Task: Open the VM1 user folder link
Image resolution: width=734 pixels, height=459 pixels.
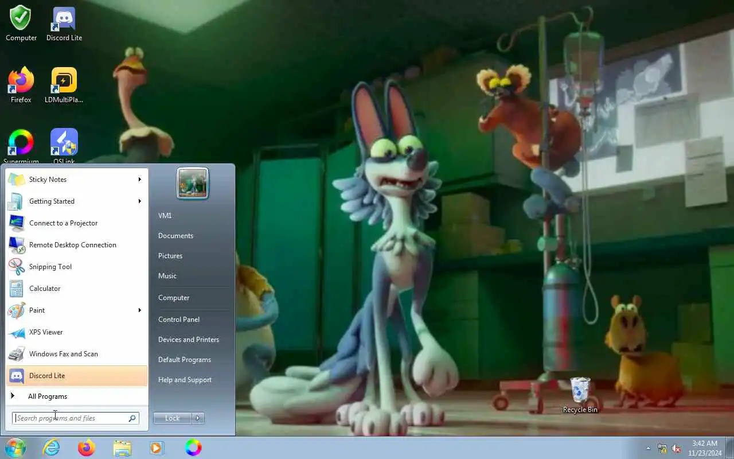Action: (x=165, y=216)
